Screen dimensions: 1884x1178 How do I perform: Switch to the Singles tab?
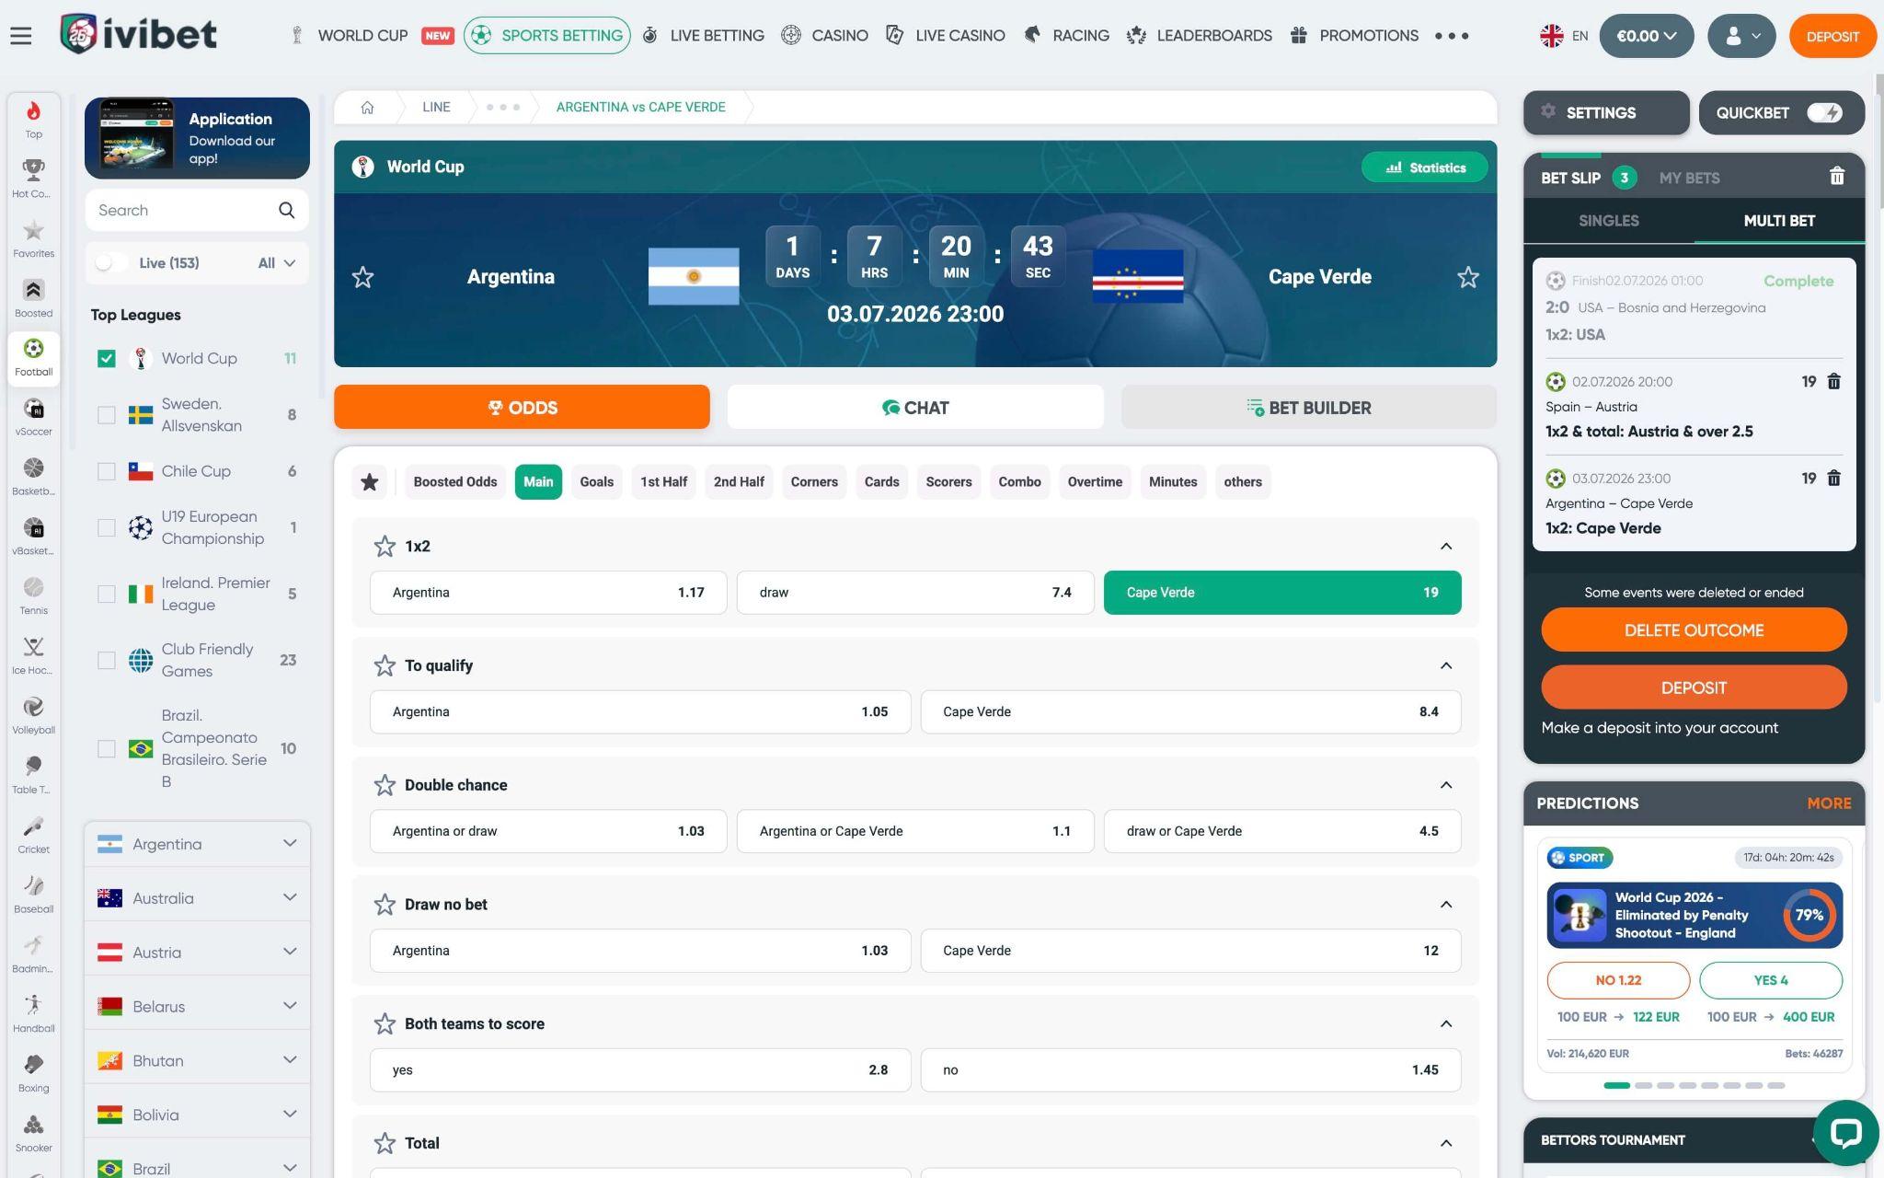(x=1608, y=221)
